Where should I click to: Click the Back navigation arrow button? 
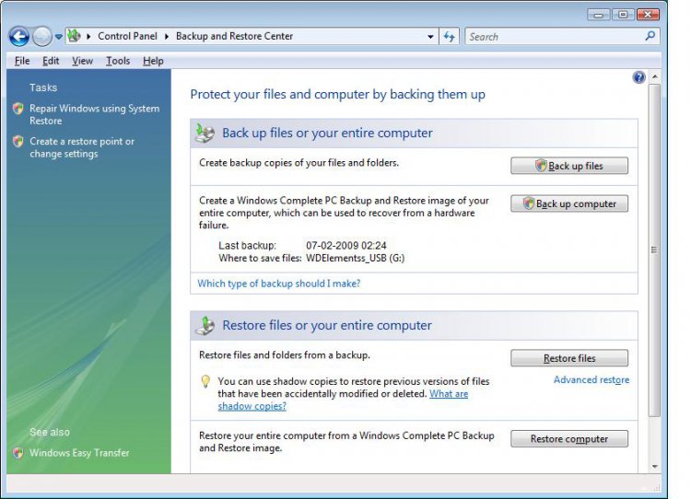tap(19, 37)
